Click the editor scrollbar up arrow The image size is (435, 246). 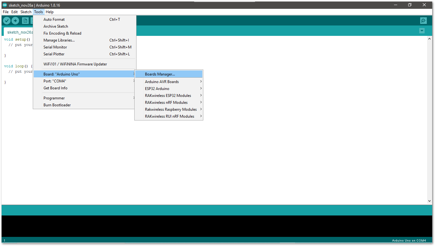pos(429,39)
